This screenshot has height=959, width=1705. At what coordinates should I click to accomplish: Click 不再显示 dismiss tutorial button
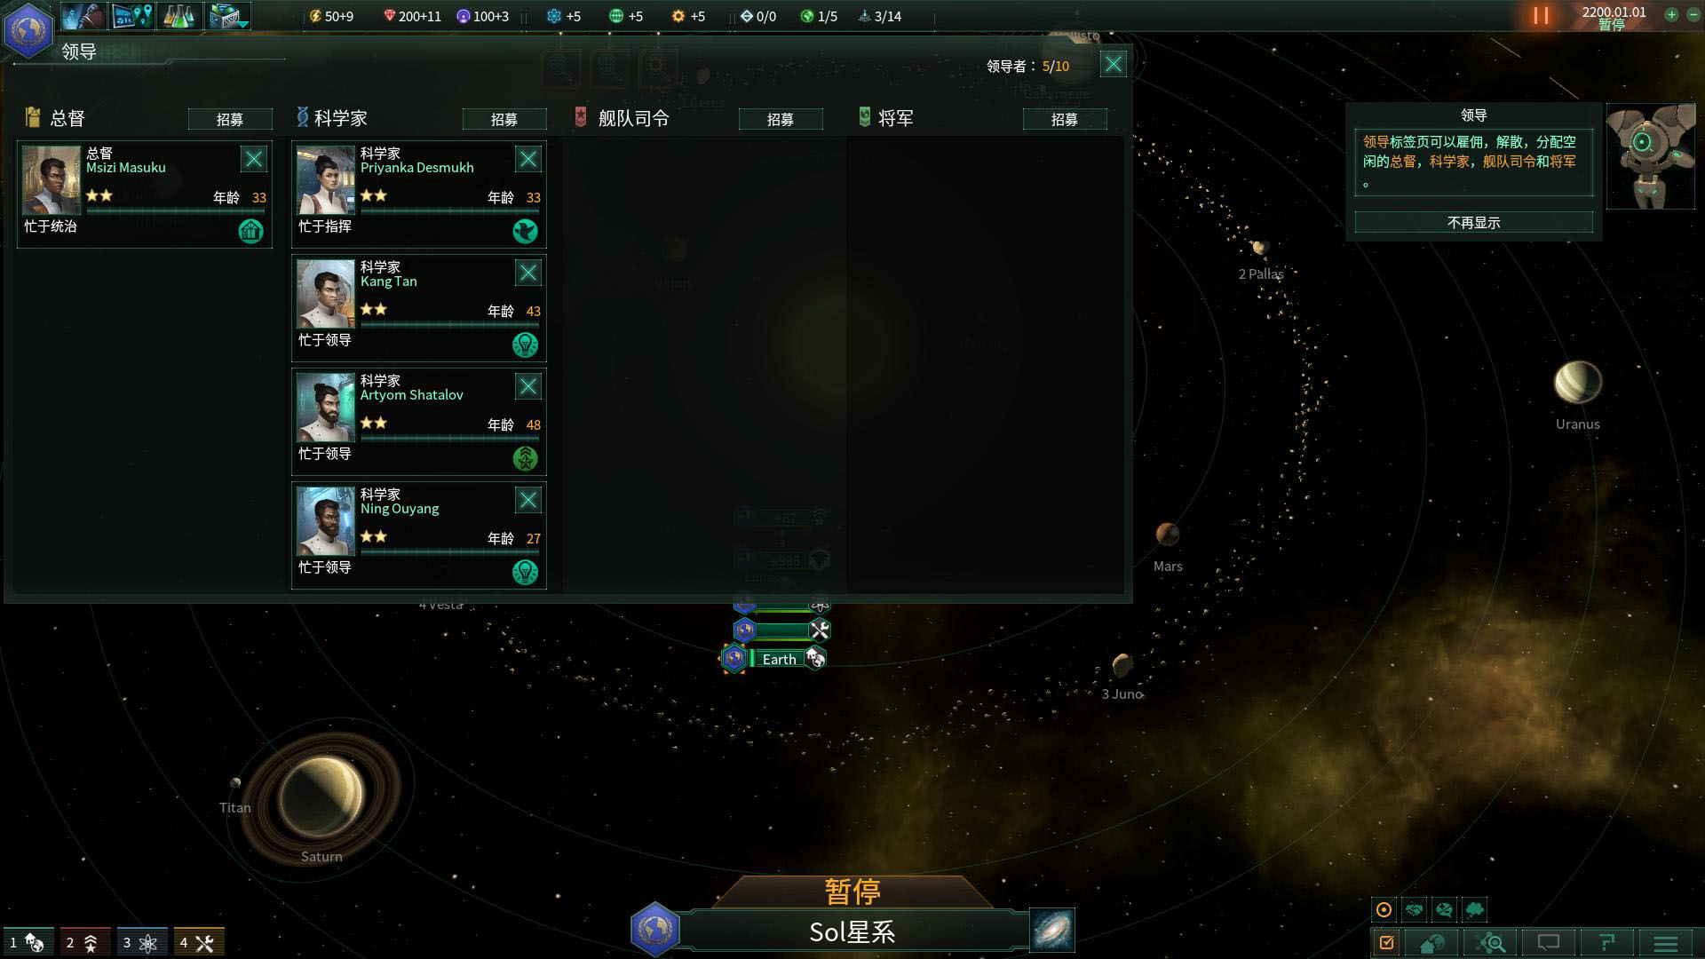point(1474,221)
